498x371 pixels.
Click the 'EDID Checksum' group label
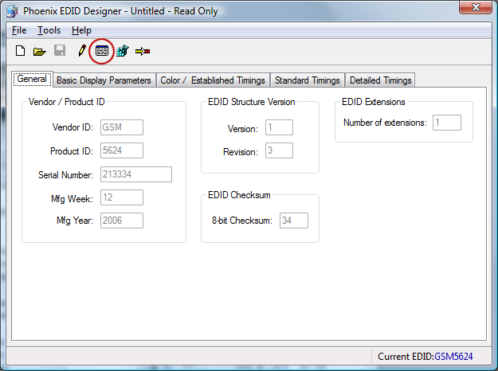click(239, 195)
